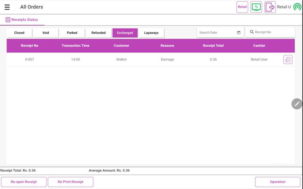Click the Re-Print Receipt button
The width and height of the screenshot is (303, 189).
71,182
